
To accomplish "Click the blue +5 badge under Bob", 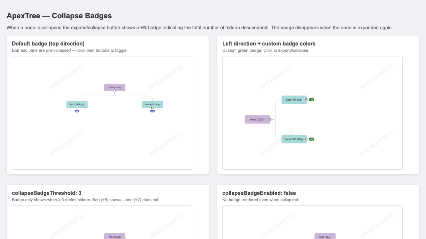I will point(77,111).
